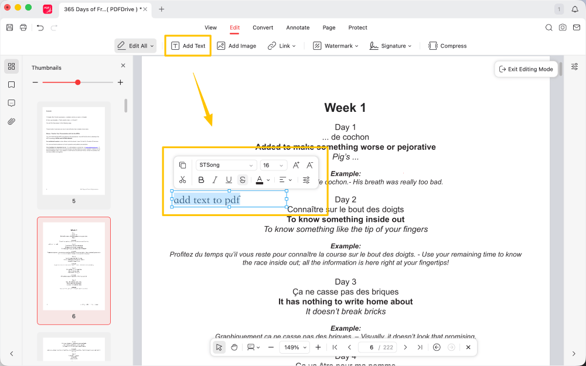Select the hand pan tool

tap(234, 347)
